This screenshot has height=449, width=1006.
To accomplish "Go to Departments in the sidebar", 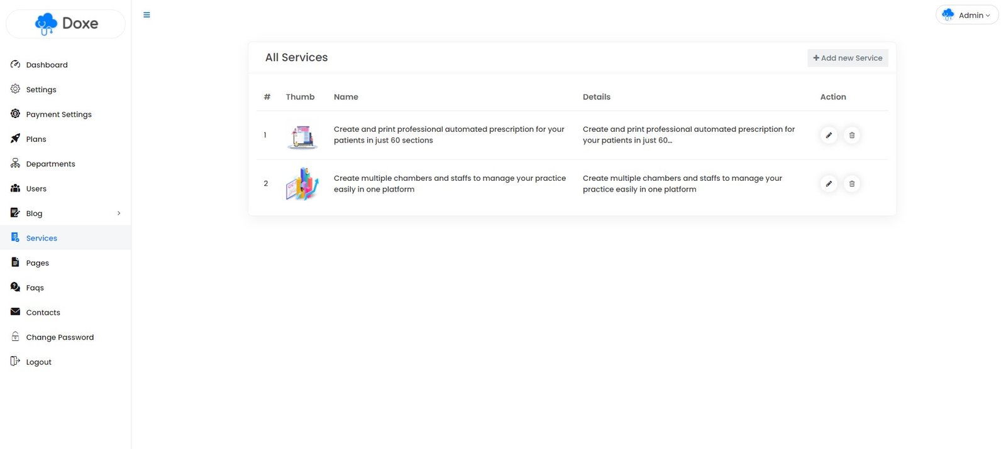I will pyautogui.click(x=50, y=164).
